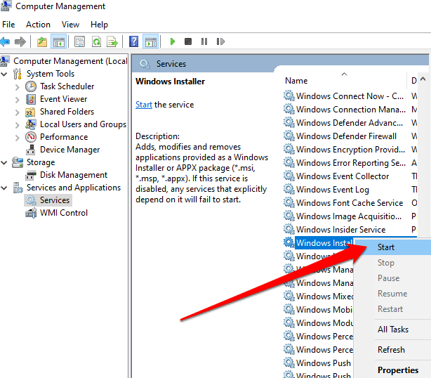Open the Action menu
This screenshot has height=378, width=431.
[x=38, y=25]
